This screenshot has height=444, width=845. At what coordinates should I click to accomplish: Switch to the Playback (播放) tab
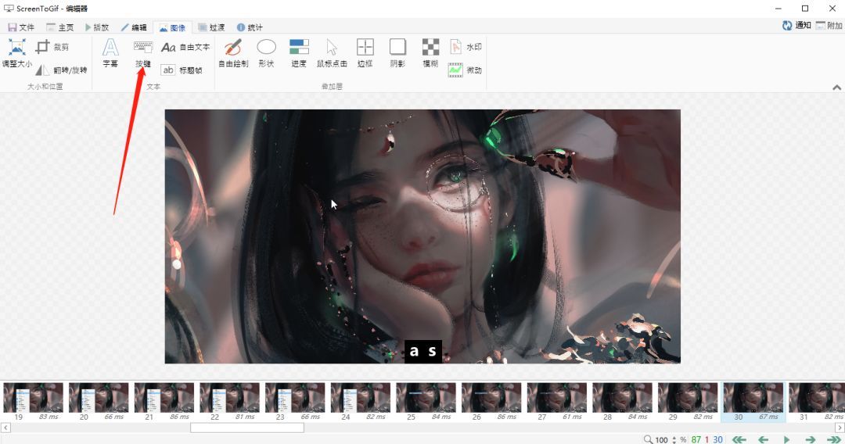(x=97, y=27)
